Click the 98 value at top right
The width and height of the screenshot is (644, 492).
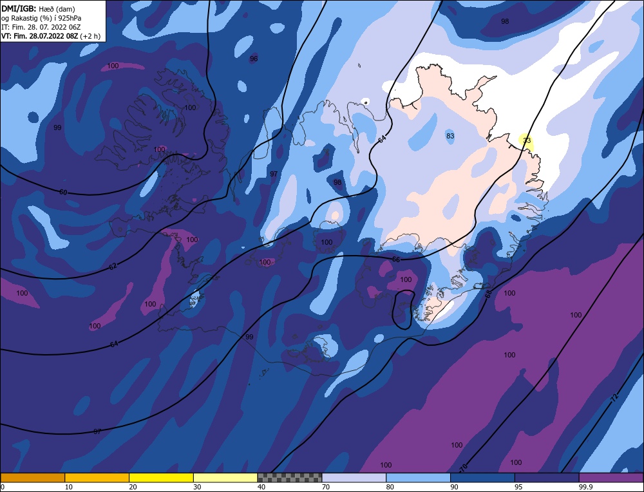pos(505,21)
